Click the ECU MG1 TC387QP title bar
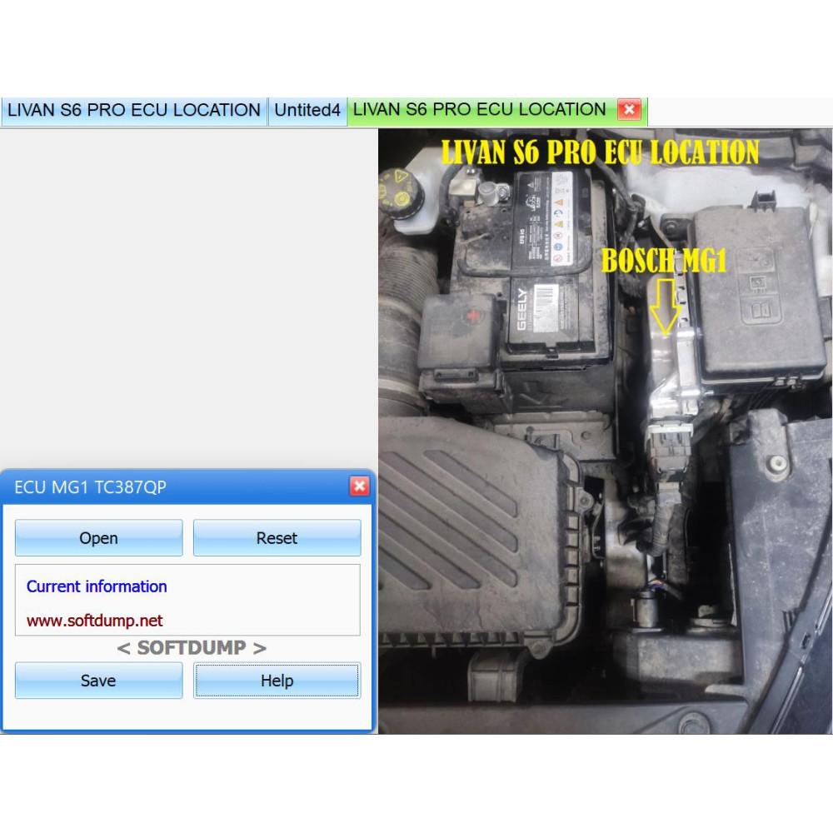 pos(187,486)
